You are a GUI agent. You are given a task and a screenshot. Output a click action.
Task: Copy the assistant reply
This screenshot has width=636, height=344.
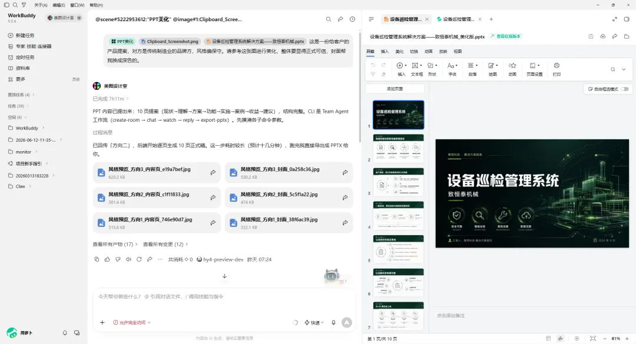click(x=97, y=259)
